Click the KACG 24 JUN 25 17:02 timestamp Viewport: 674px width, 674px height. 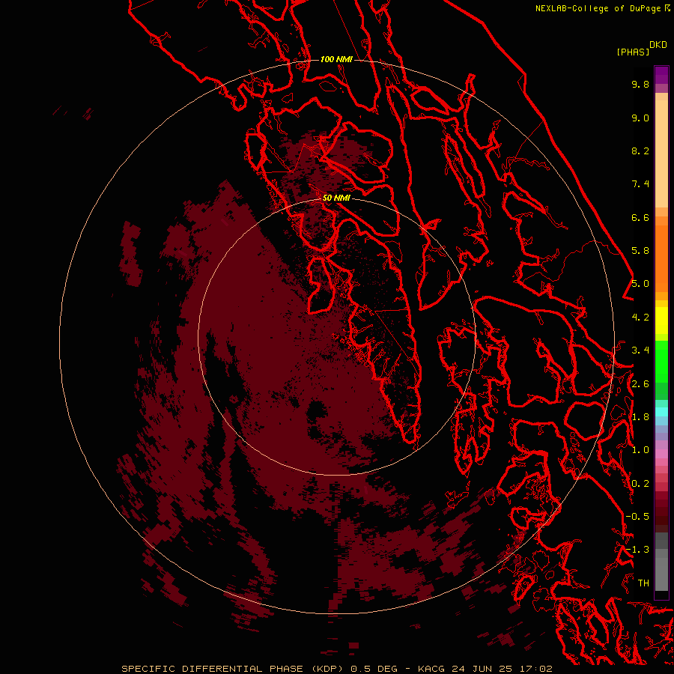coord(485,669)
